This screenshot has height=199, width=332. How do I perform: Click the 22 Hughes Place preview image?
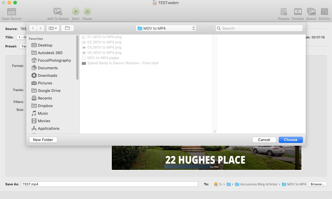(206, 158)
